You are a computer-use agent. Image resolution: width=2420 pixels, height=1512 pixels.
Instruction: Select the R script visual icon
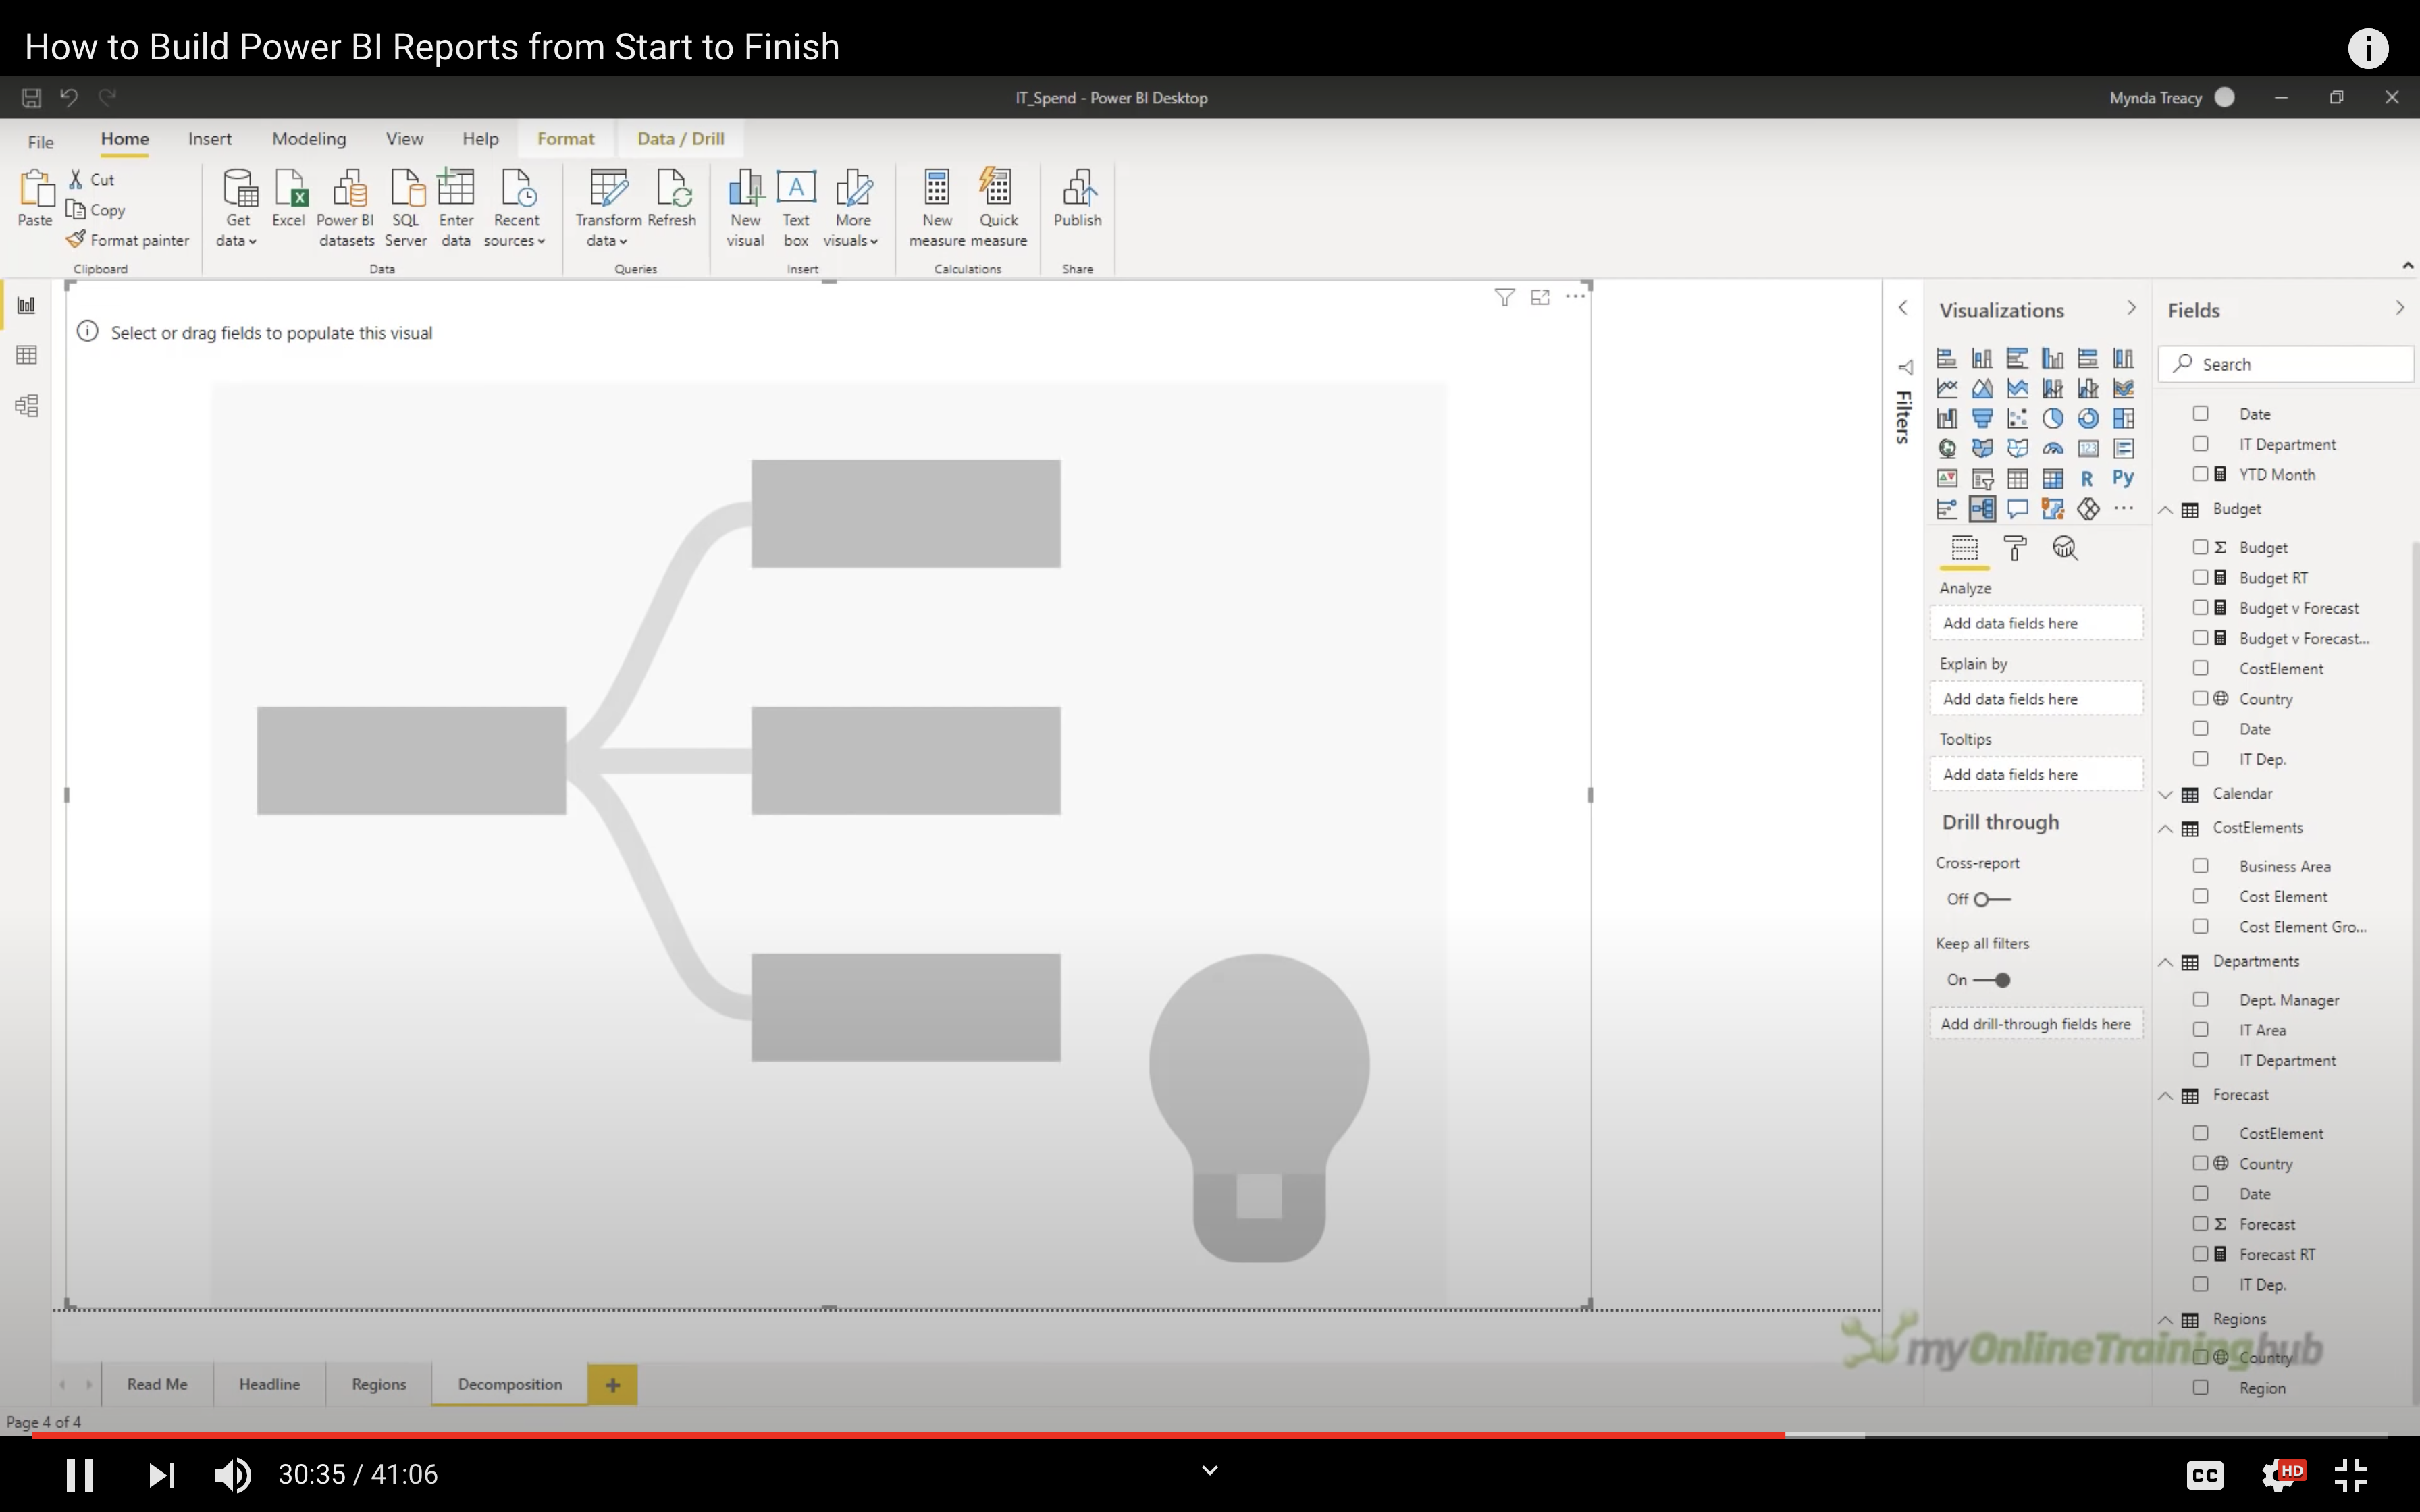click(x=2087, y=479)
